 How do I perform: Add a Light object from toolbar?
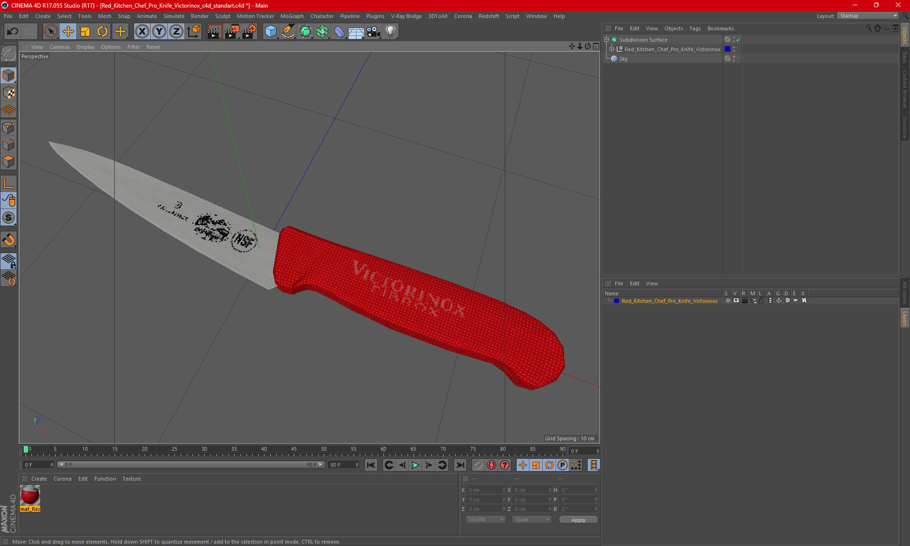390,32
